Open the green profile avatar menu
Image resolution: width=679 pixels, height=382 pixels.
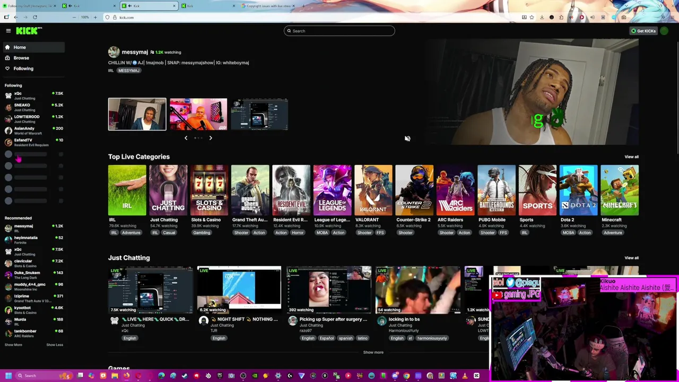point(664,31)
